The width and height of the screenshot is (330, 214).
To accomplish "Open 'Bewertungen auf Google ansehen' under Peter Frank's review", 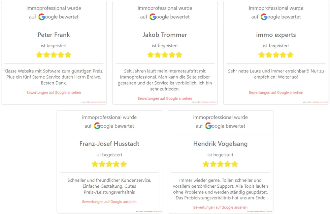I will tap(53, 93).
